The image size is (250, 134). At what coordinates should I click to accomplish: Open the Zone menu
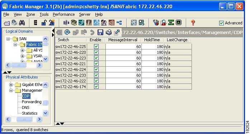30,14
